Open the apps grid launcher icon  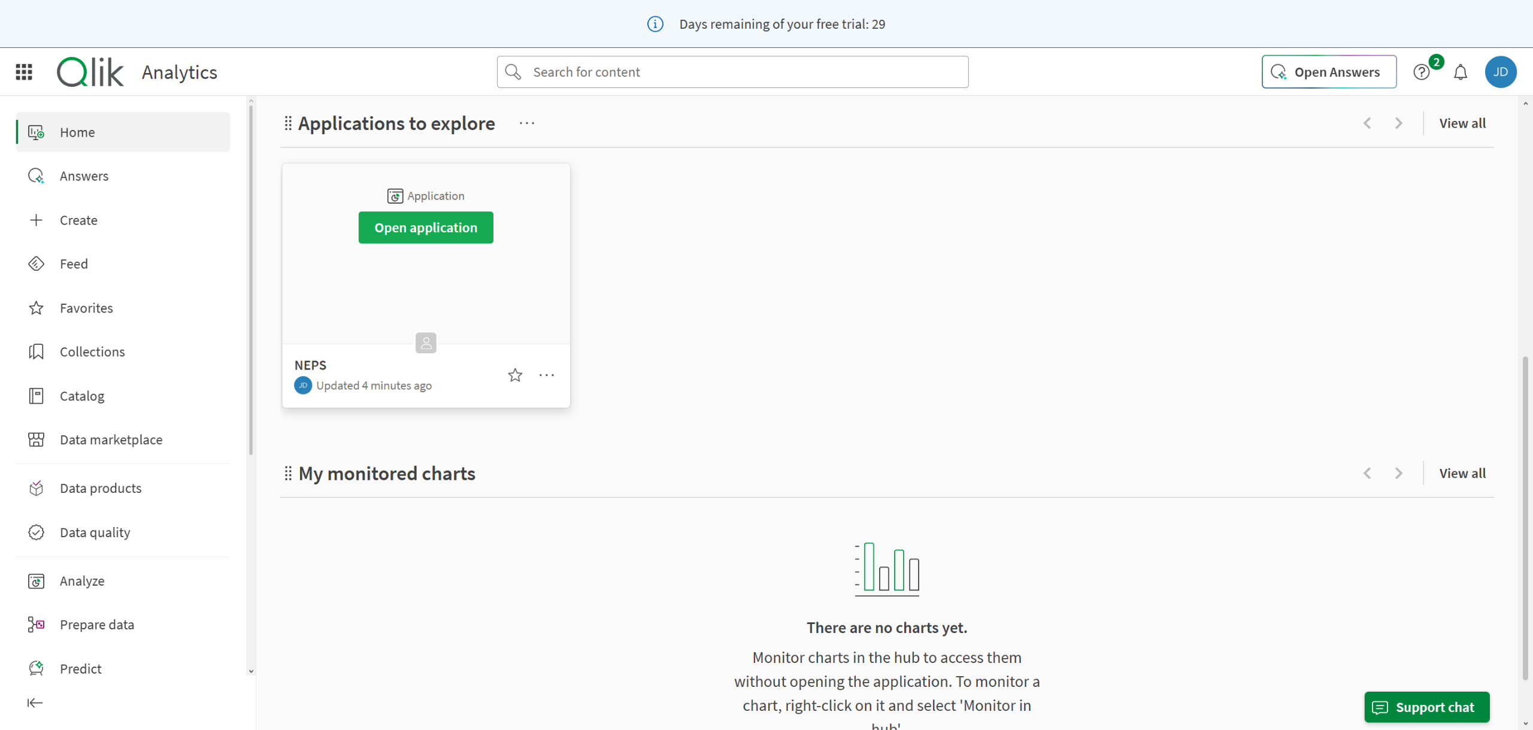(x=24, y=72)
